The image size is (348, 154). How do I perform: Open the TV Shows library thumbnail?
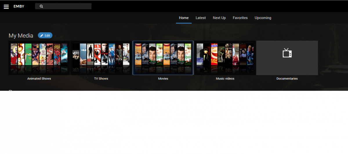tap(101, 58)
